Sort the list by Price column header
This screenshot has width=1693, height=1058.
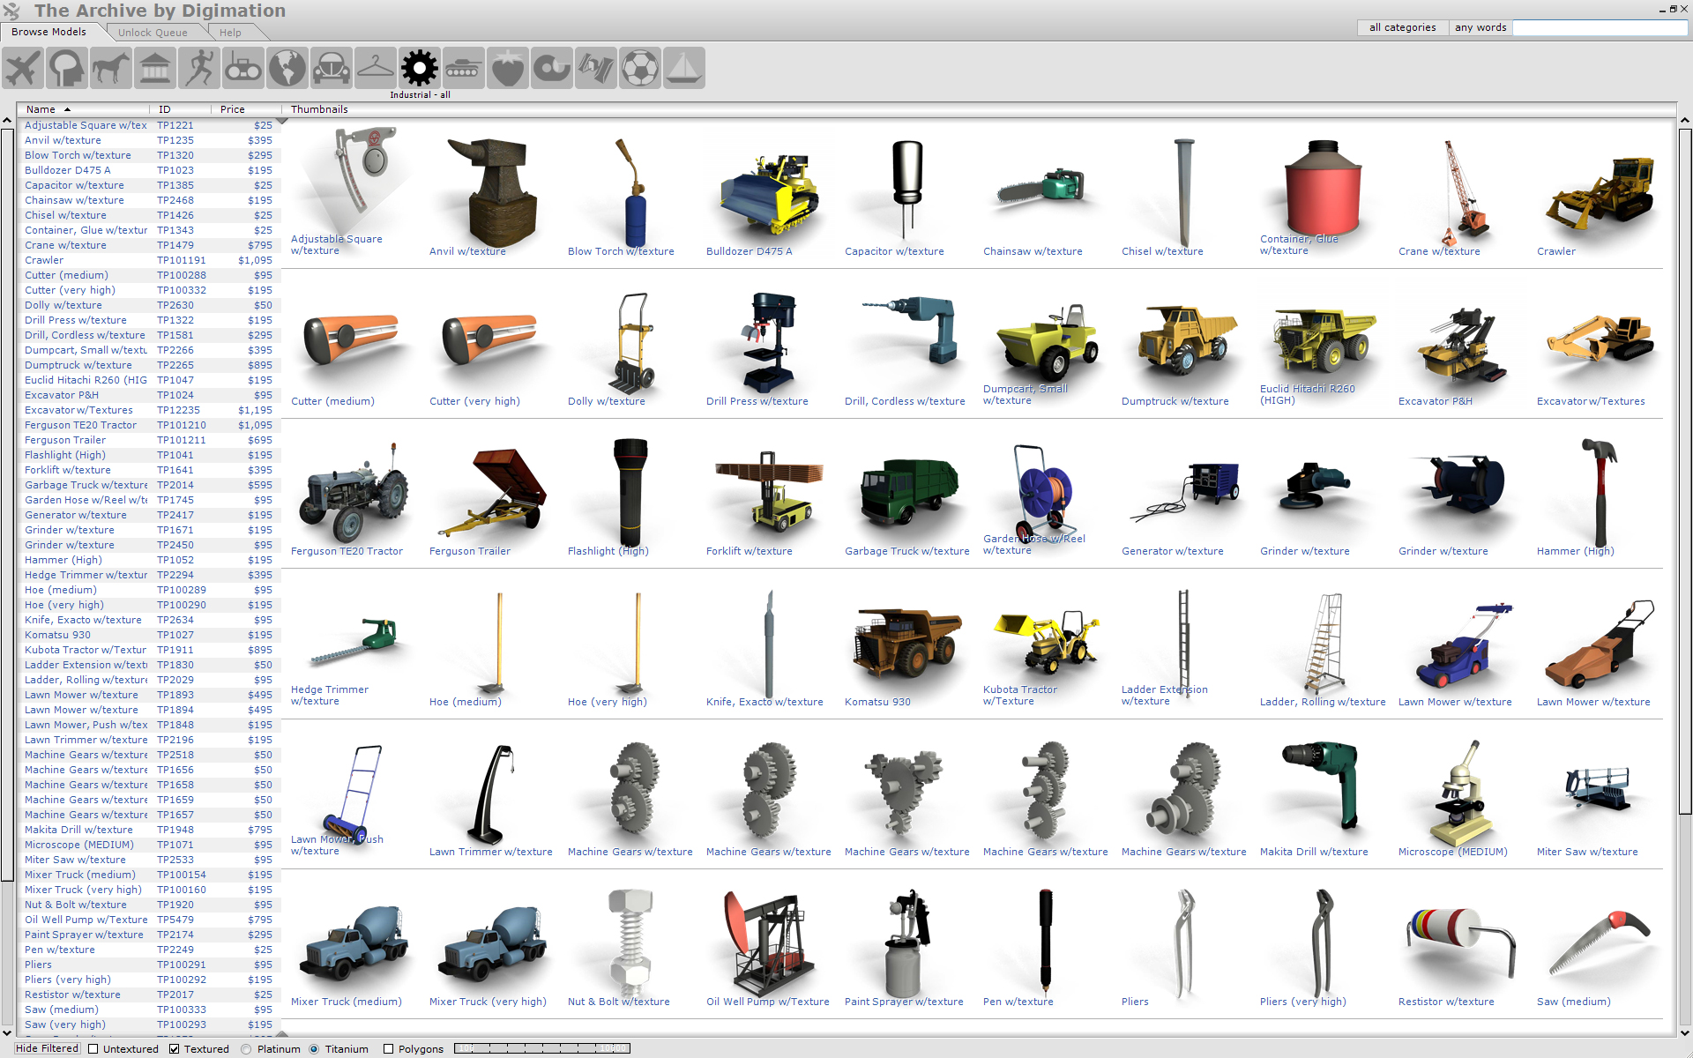(246, 109)
